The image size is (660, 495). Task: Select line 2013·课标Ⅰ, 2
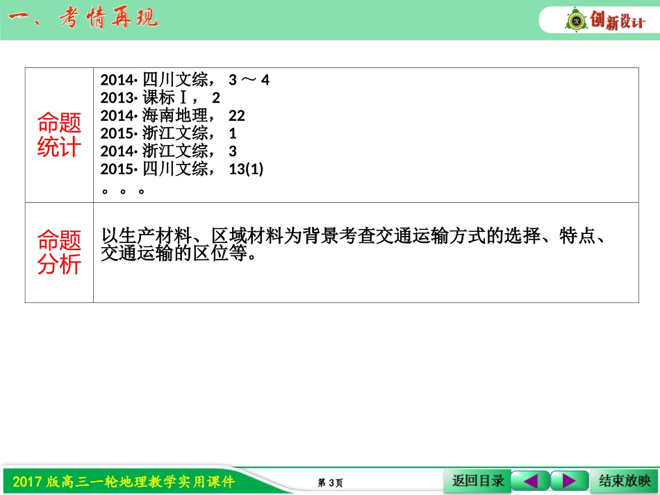tap(160, 98)
